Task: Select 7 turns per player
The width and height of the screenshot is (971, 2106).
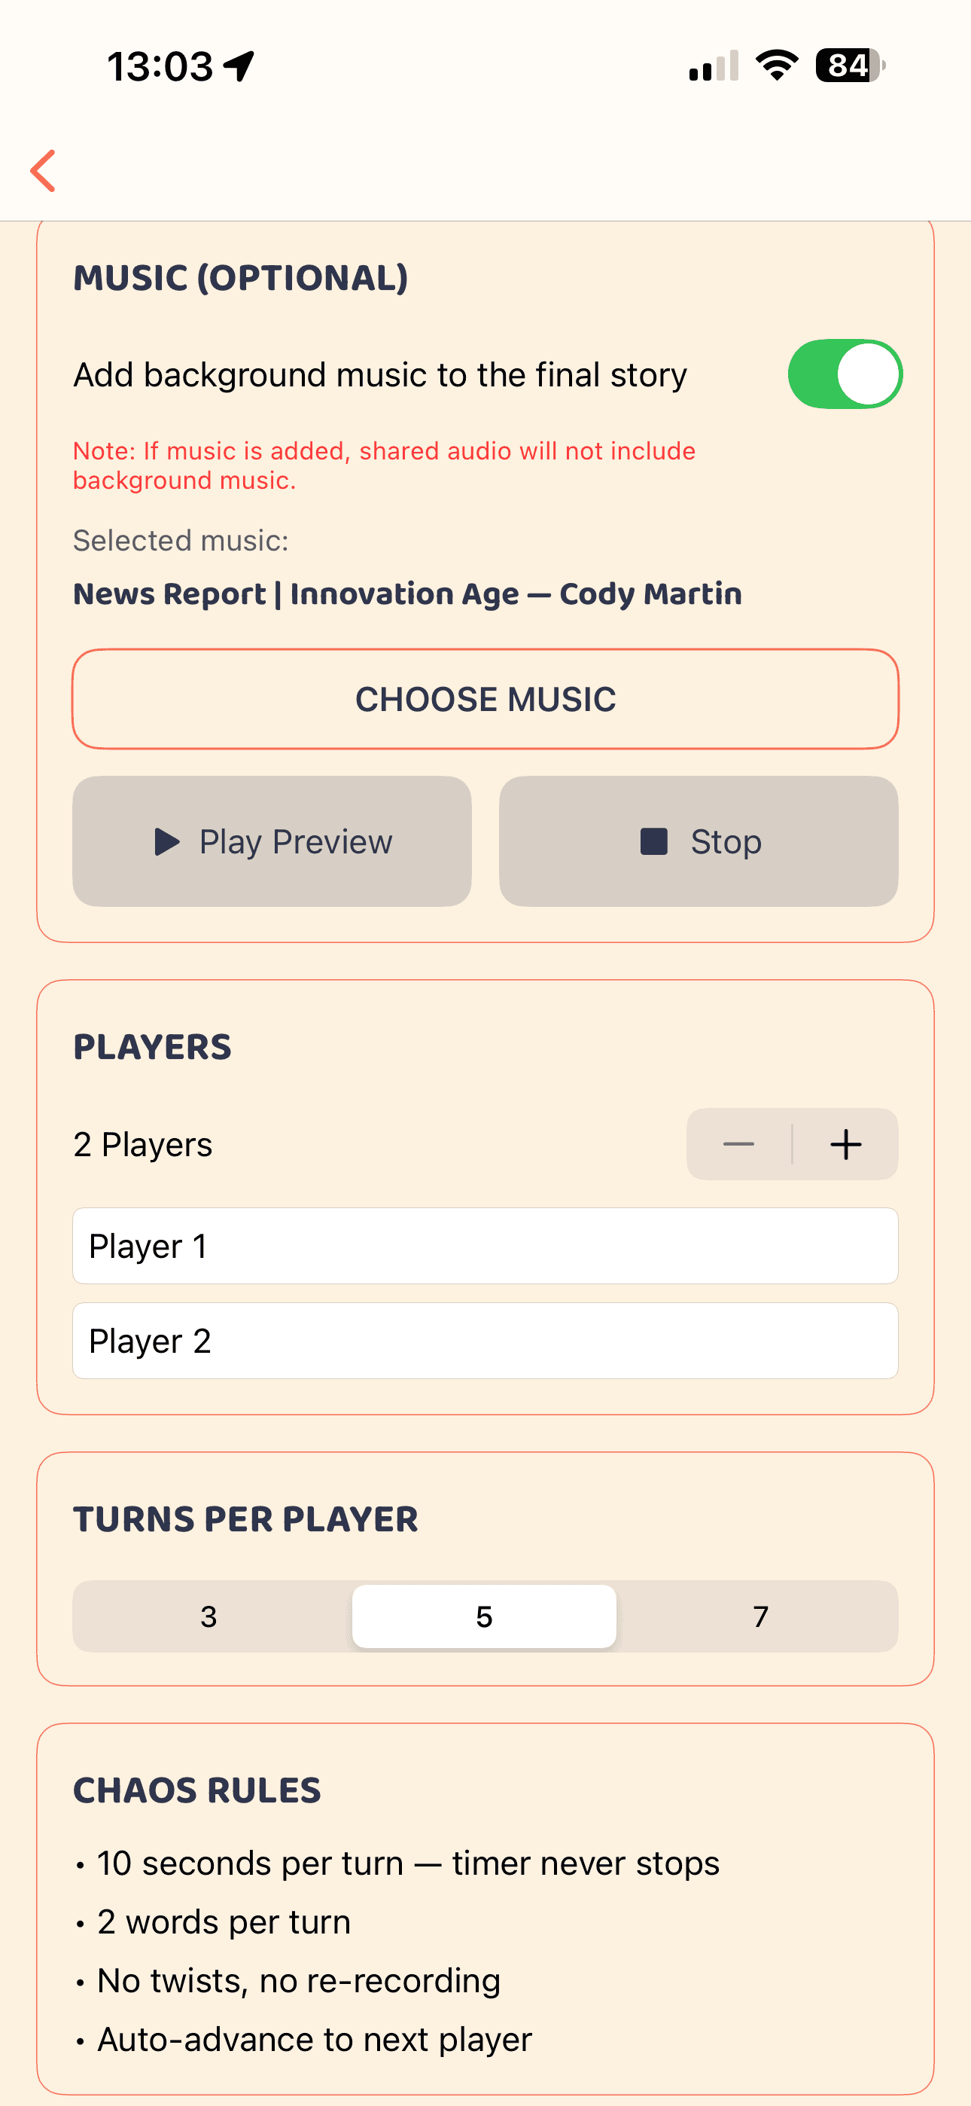Action: pyautogui.click(x=760, y=1616)
